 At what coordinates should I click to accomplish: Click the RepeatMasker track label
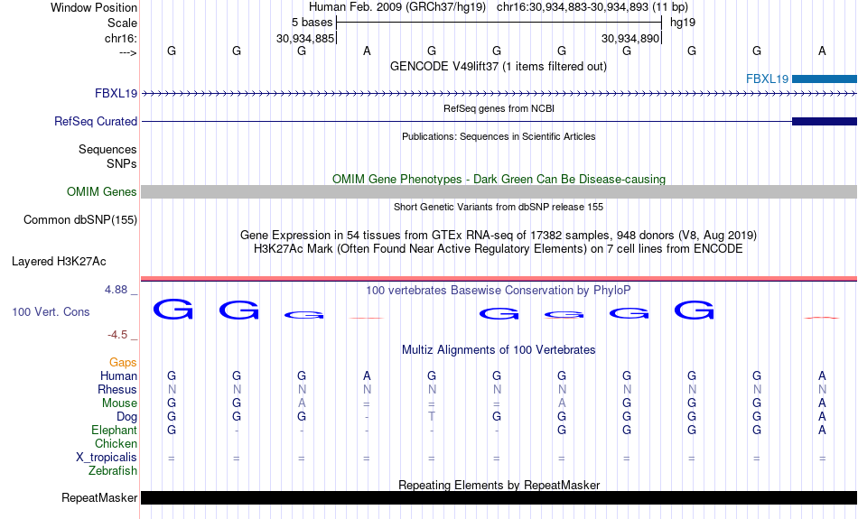pos(99,497)
